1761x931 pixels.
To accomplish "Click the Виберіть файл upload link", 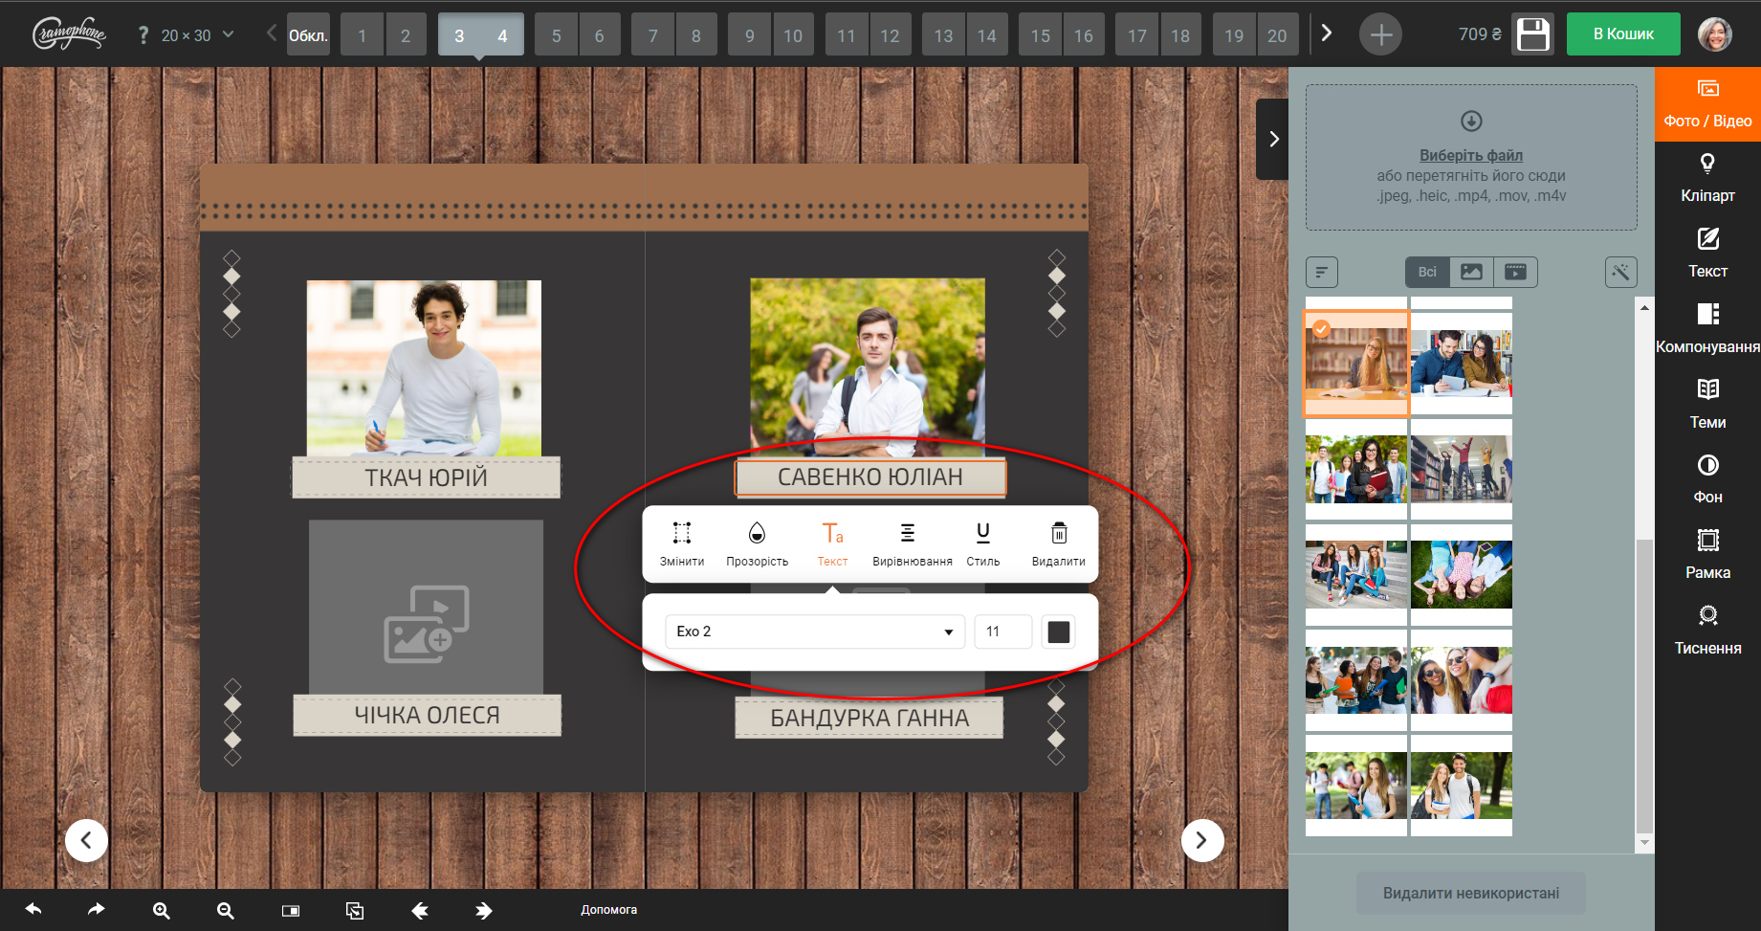I will point(1470,155).
